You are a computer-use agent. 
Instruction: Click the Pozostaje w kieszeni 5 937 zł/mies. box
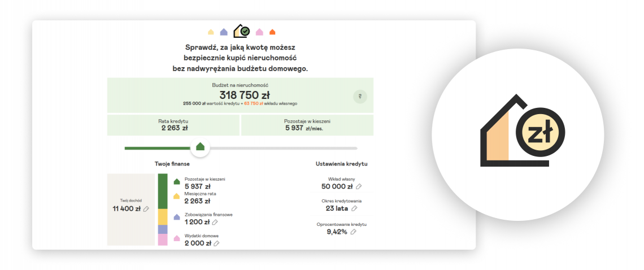[x=307, y=125]
